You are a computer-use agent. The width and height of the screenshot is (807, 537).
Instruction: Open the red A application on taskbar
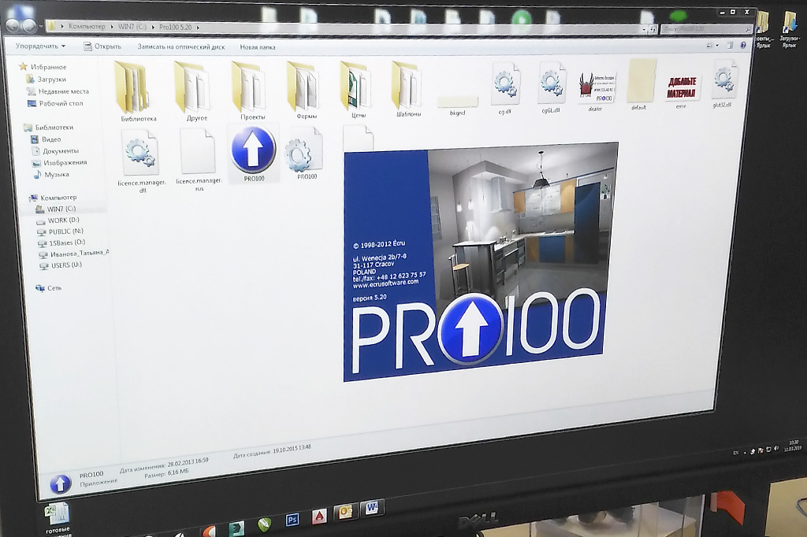(319, 517)
